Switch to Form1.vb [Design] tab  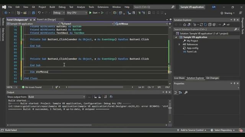pos(46,19)
